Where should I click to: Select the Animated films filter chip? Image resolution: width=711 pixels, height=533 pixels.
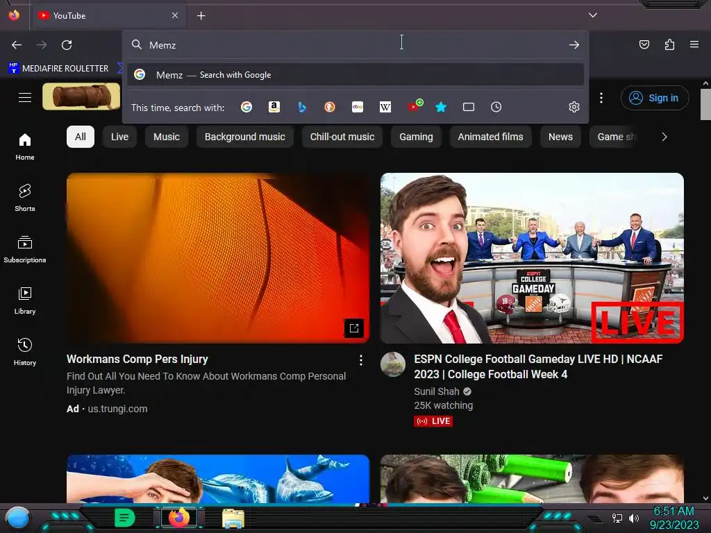pos(491,137)
